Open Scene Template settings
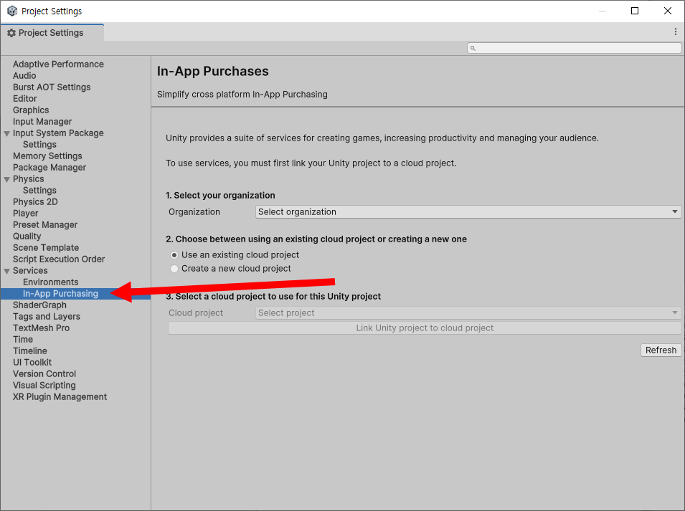 (x=46, y=247)
